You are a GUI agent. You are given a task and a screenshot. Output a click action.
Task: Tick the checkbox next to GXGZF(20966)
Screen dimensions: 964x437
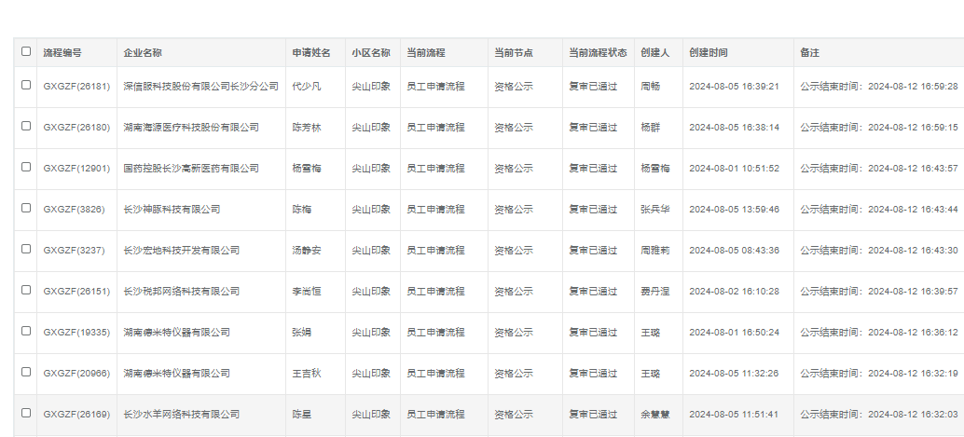(x=26, y=372)
